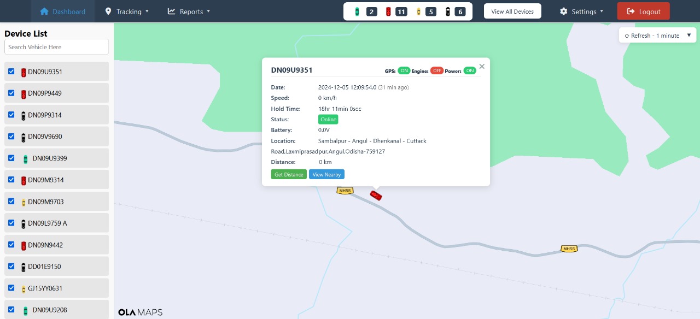Click the Online status badge in popup
The height and width of the screenshot is (319, 700).
pos(328,119)
